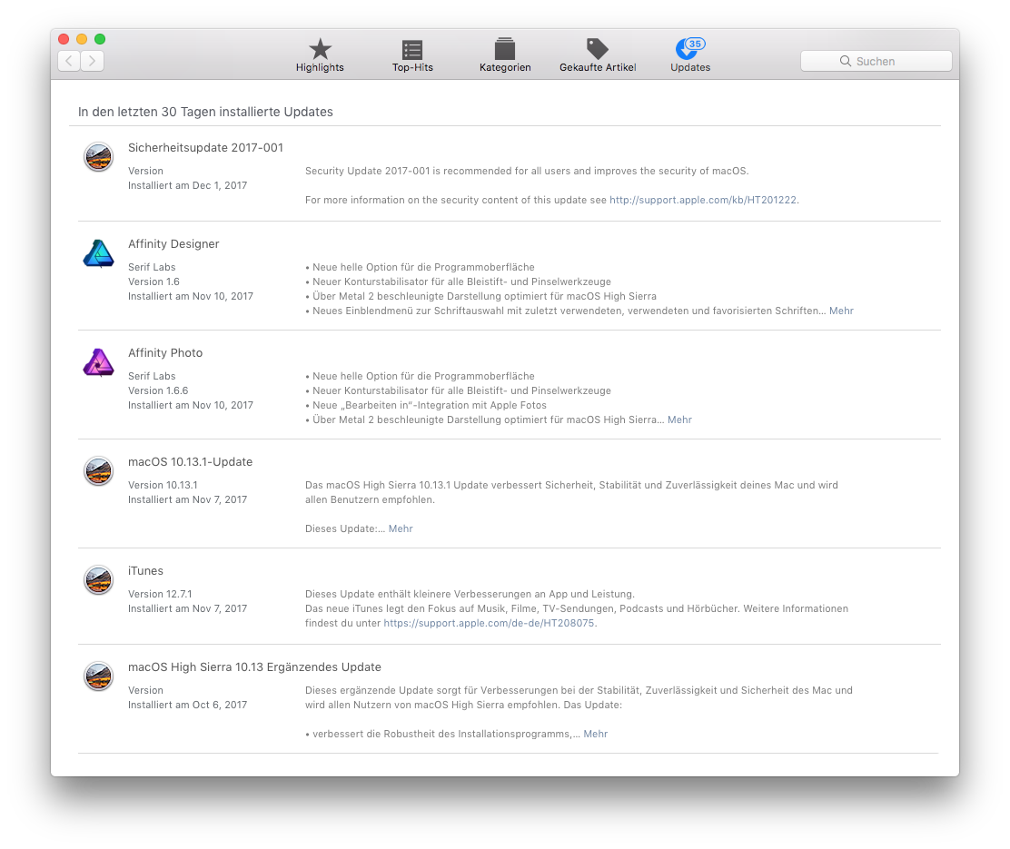Click the macOS 10.13.1-Update title

coord(190,462)
